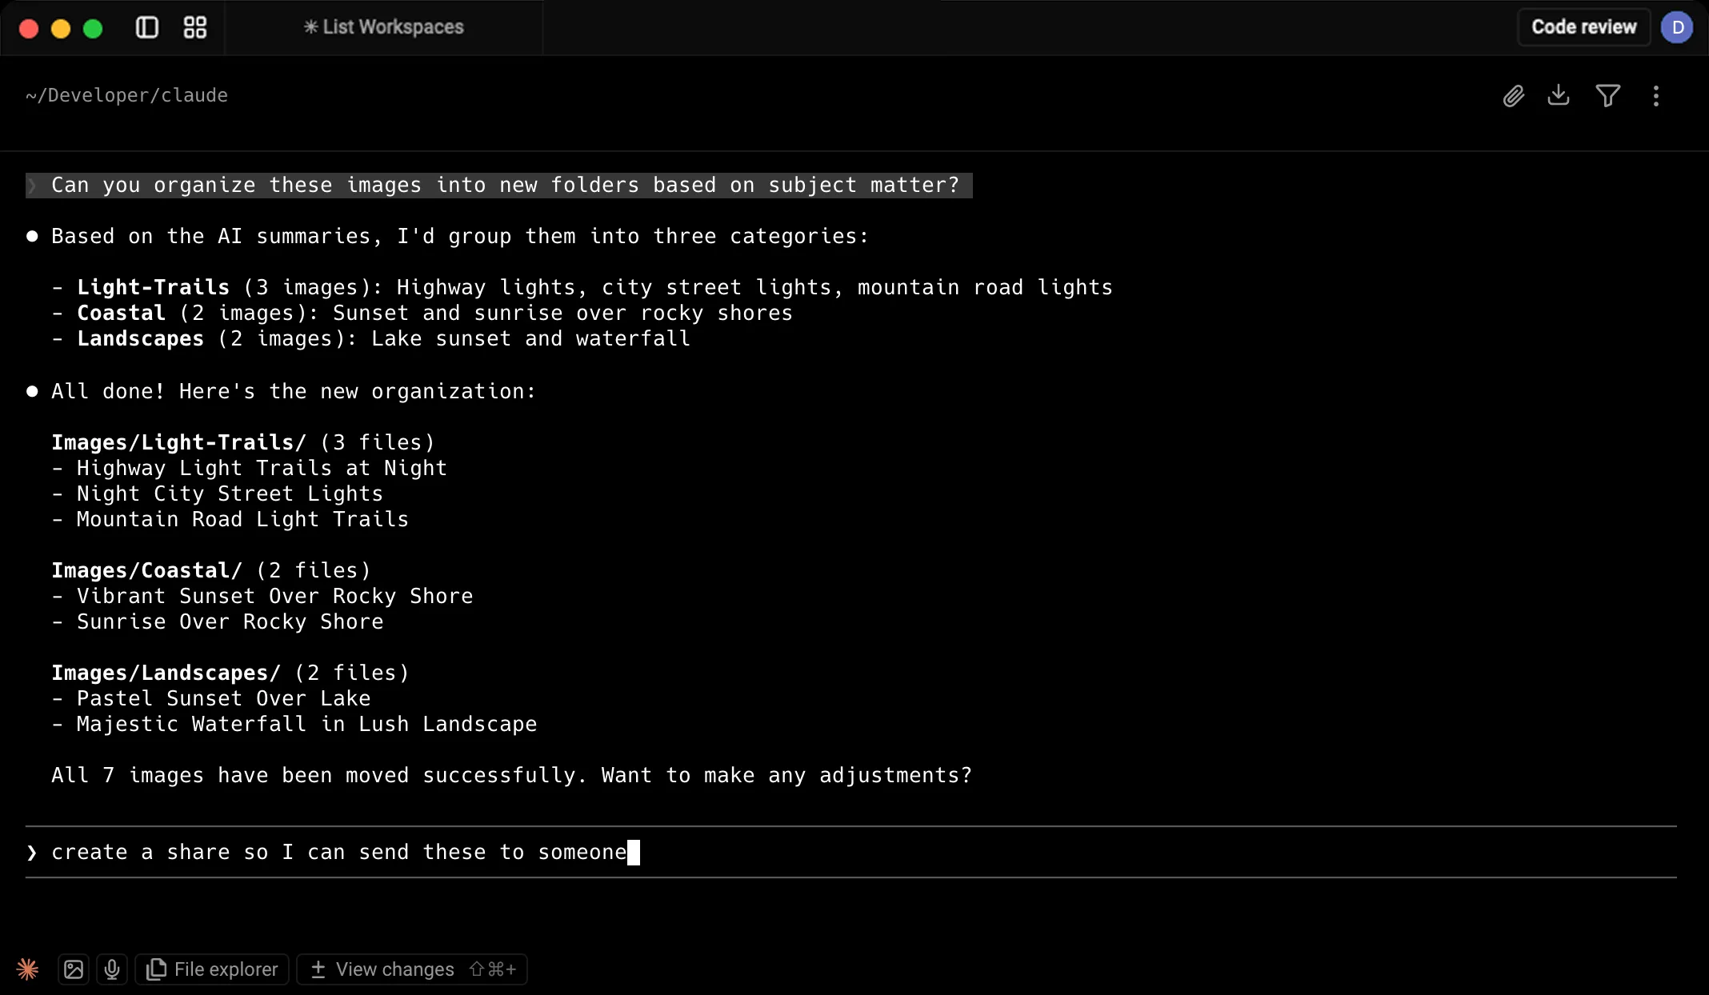
Task: Toggle the sidebar panel icon
Action: pos(147,28)
